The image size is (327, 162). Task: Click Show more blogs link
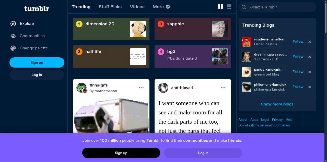point(277,104)
